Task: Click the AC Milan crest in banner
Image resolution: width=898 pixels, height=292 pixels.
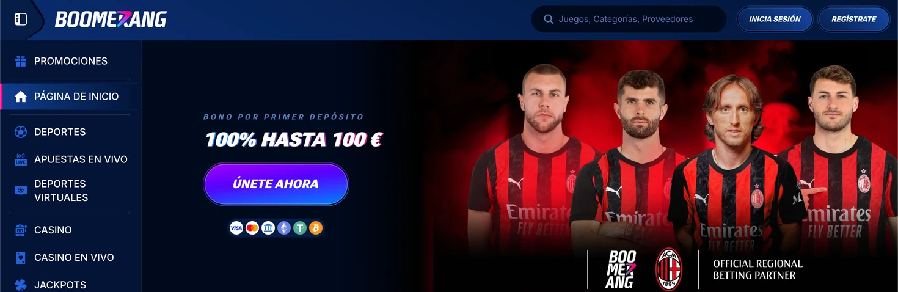Action: [668, 269]
